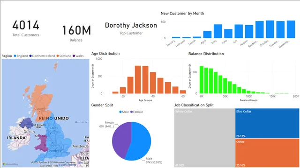300x168 pixels.
Task: Click the IRLANDA map label
Action: [16, 138]
